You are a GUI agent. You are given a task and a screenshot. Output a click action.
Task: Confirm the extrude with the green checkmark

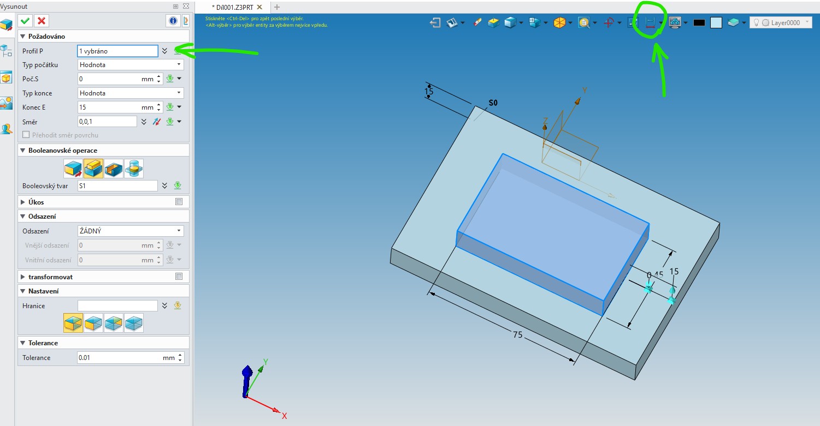tap(25, 21)
